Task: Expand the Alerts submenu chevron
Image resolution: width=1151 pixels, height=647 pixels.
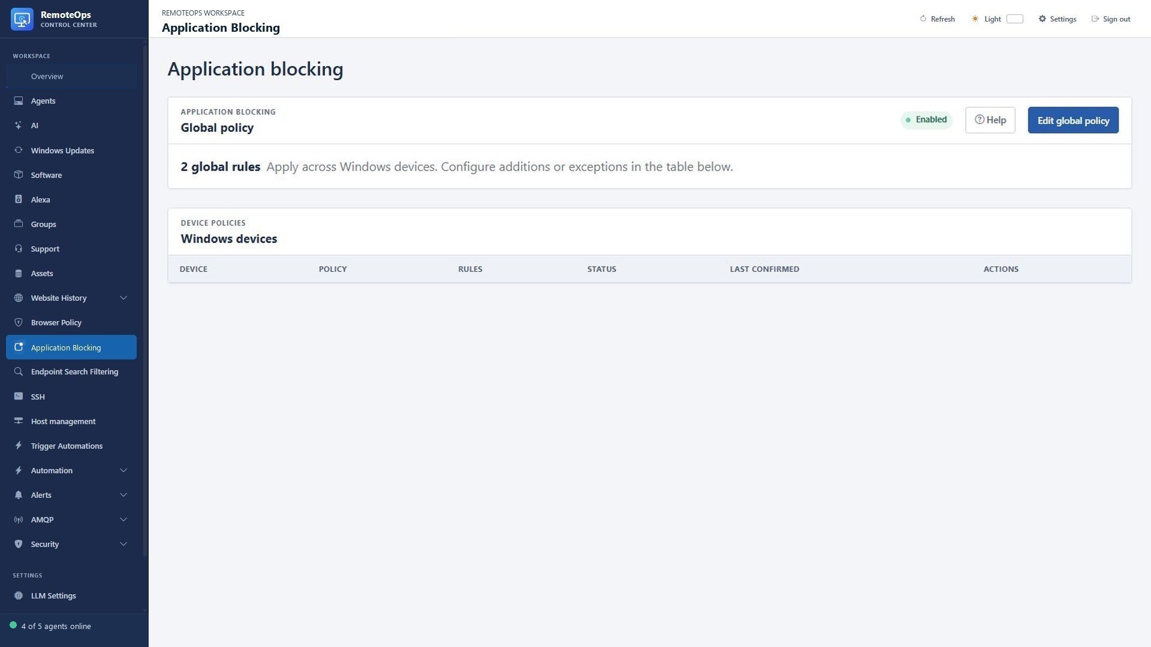Action: (123, 495)
